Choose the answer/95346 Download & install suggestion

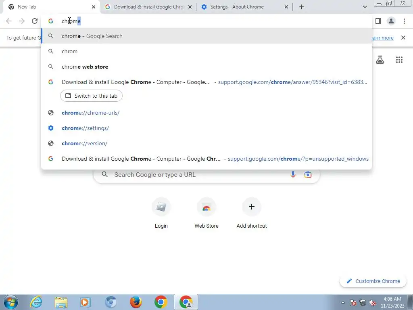tap(206, 82)
